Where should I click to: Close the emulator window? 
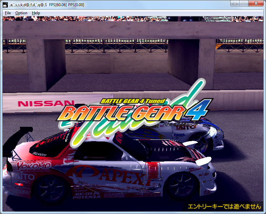click(x=255, y=3)
